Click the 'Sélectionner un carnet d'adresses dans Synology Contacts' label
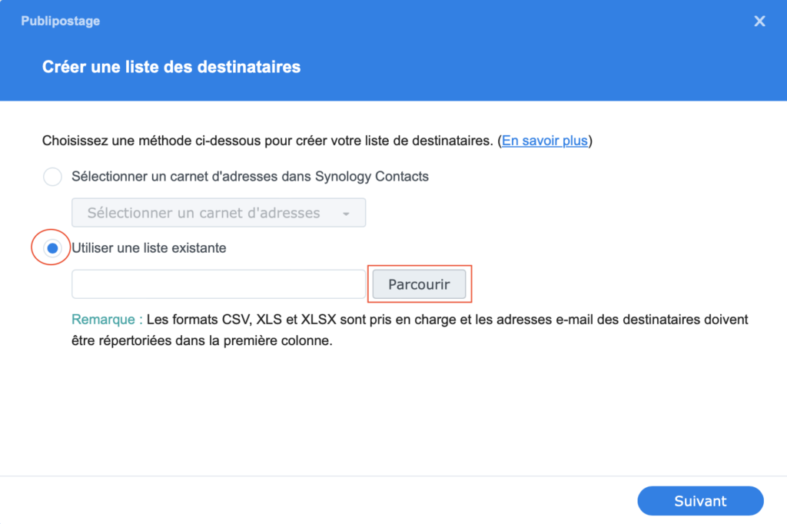The height and width of the screenshot is (524, 787). pyautogui.click(x=250, y=177)
